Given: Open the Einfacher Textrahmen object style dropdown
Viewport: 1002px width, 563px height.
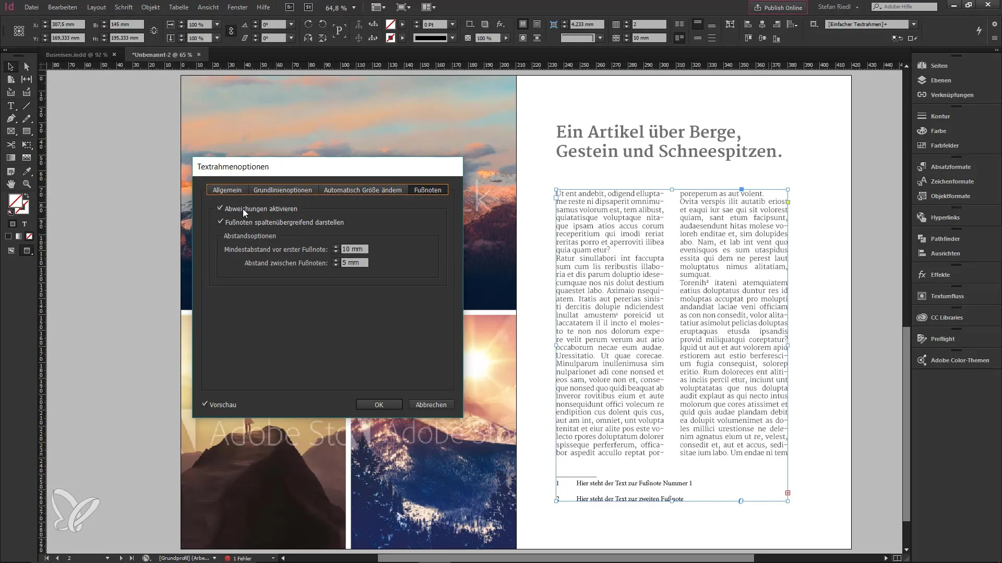Looking at the screenshot, I should click(x=914, y=25).
